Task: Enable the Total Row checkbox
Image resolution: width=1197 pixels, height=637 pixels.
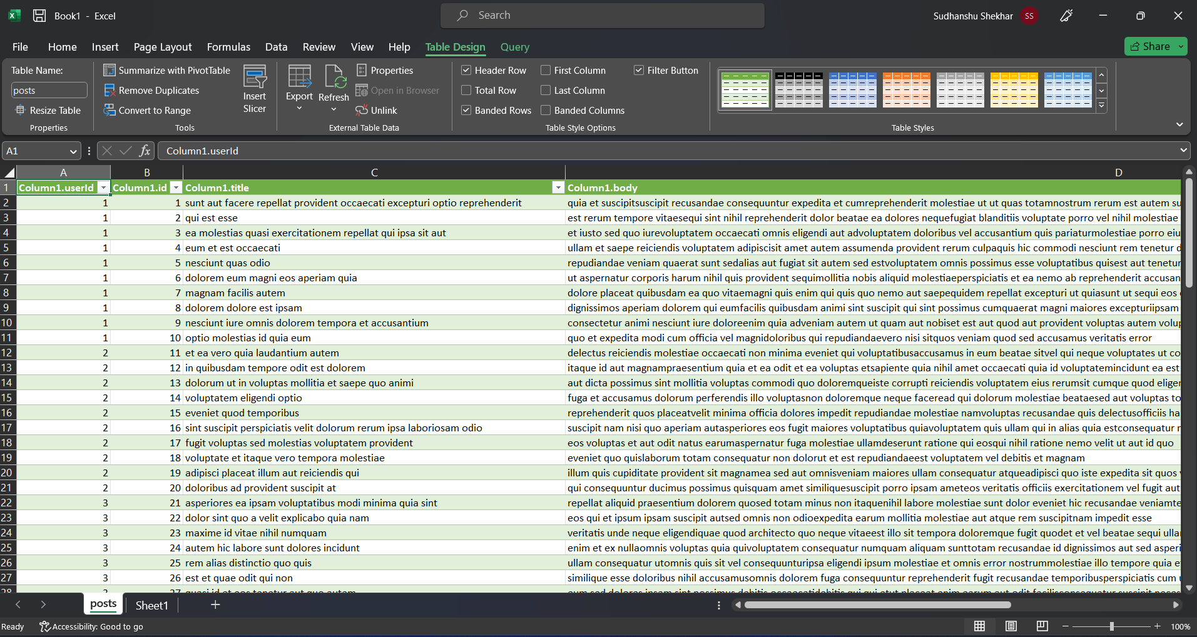Action: [466, 91]
